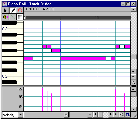The image size is (138, 119).
Task: Click the note pane vertical scroll thumb
Action: coord(133,57)
